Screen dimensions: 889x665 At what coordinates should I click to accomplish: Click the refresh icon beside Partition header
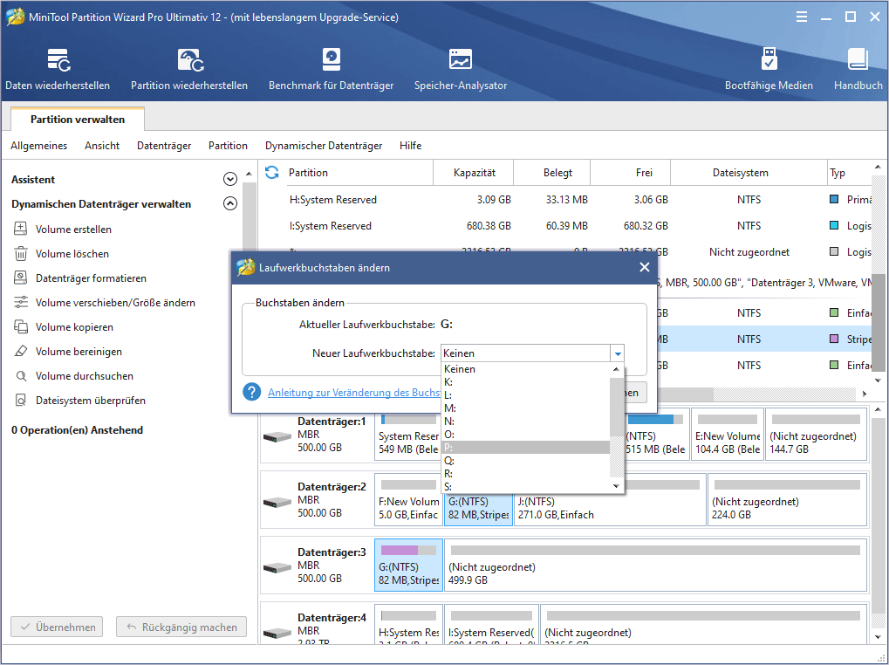[x=272, y=172]
